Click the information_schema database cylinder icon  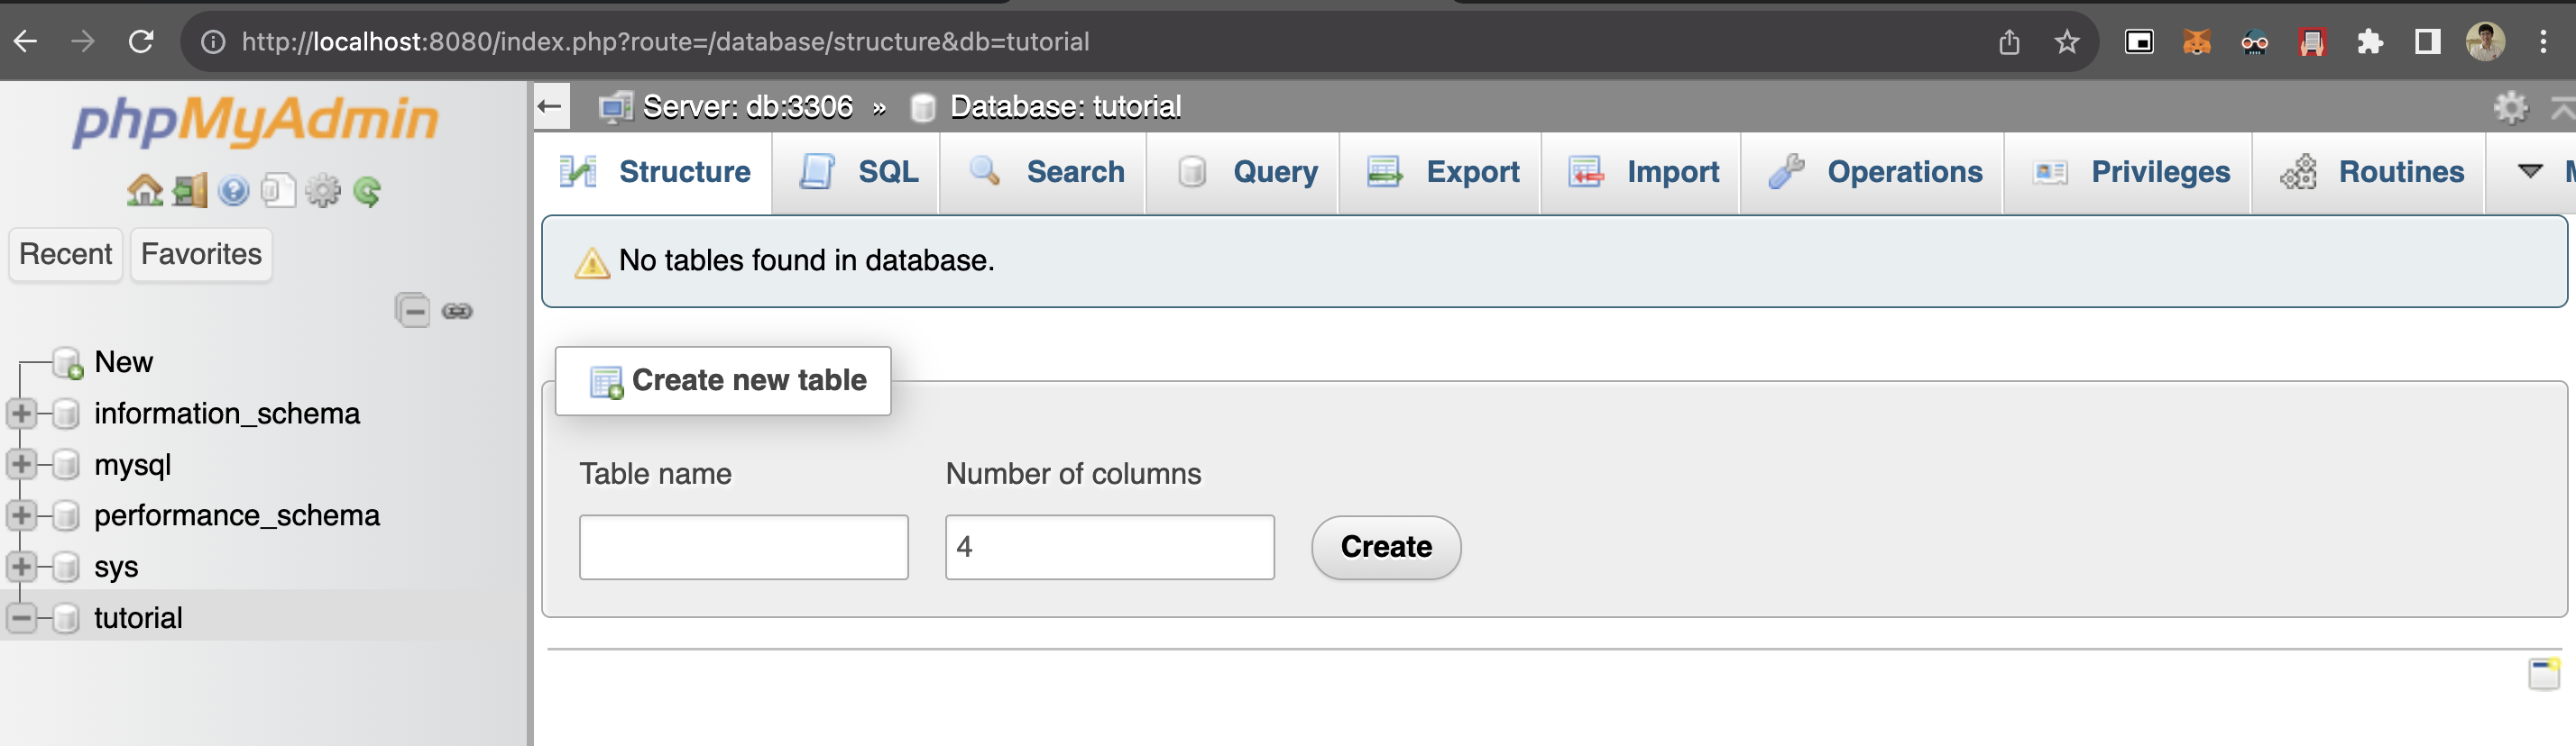[66, 414]
